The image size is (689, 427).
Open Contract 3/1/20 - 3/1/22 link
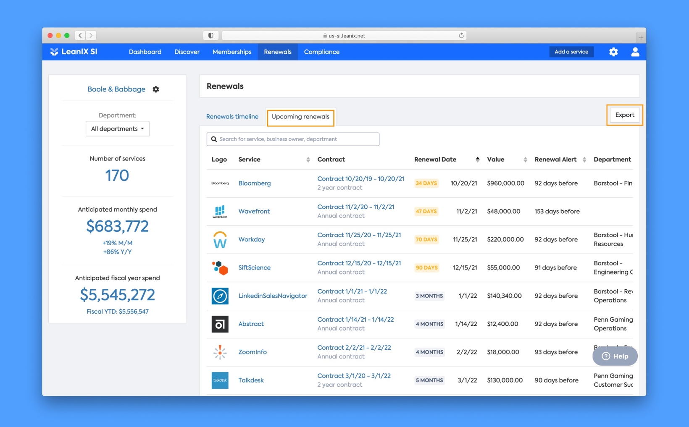point(354,376)
